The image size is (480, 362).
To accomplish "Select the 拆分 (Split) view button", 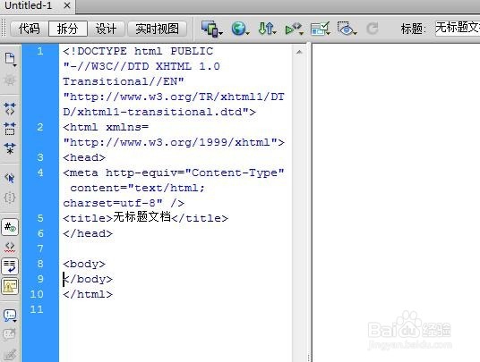I will (68, 29).
